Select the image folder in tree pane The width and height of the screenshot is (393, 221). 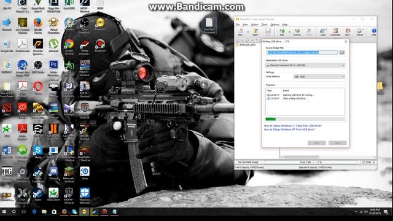coord(246,45)
